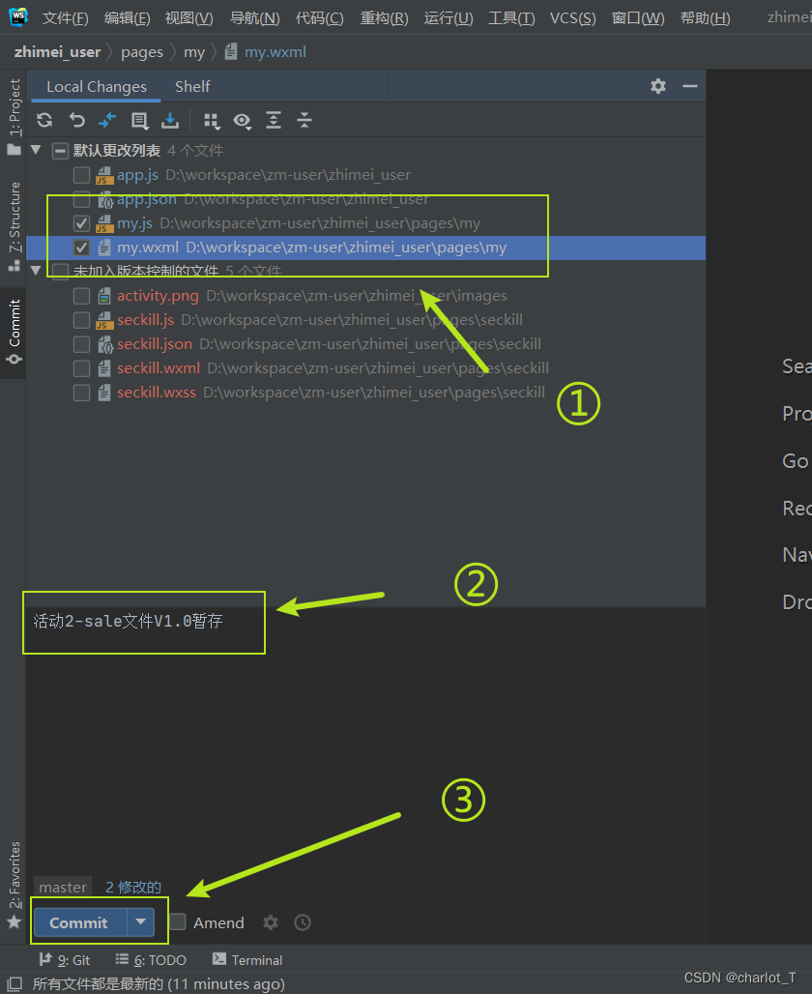The height and width of the screenshot is (994, 812).
Task: Open the master branch widget
Action: (62, 887)
